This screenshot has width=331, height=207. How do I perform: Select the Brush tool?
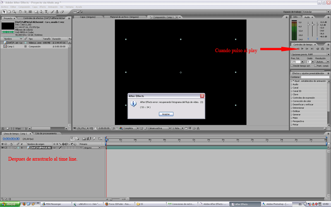pyautogui.click(x=53, y=12)
